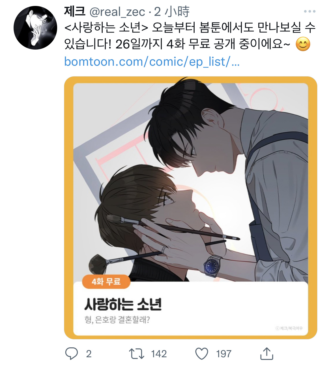View the reply count 2
The image size is (331, 370).
pyautogui.click(x=89, y=354)
